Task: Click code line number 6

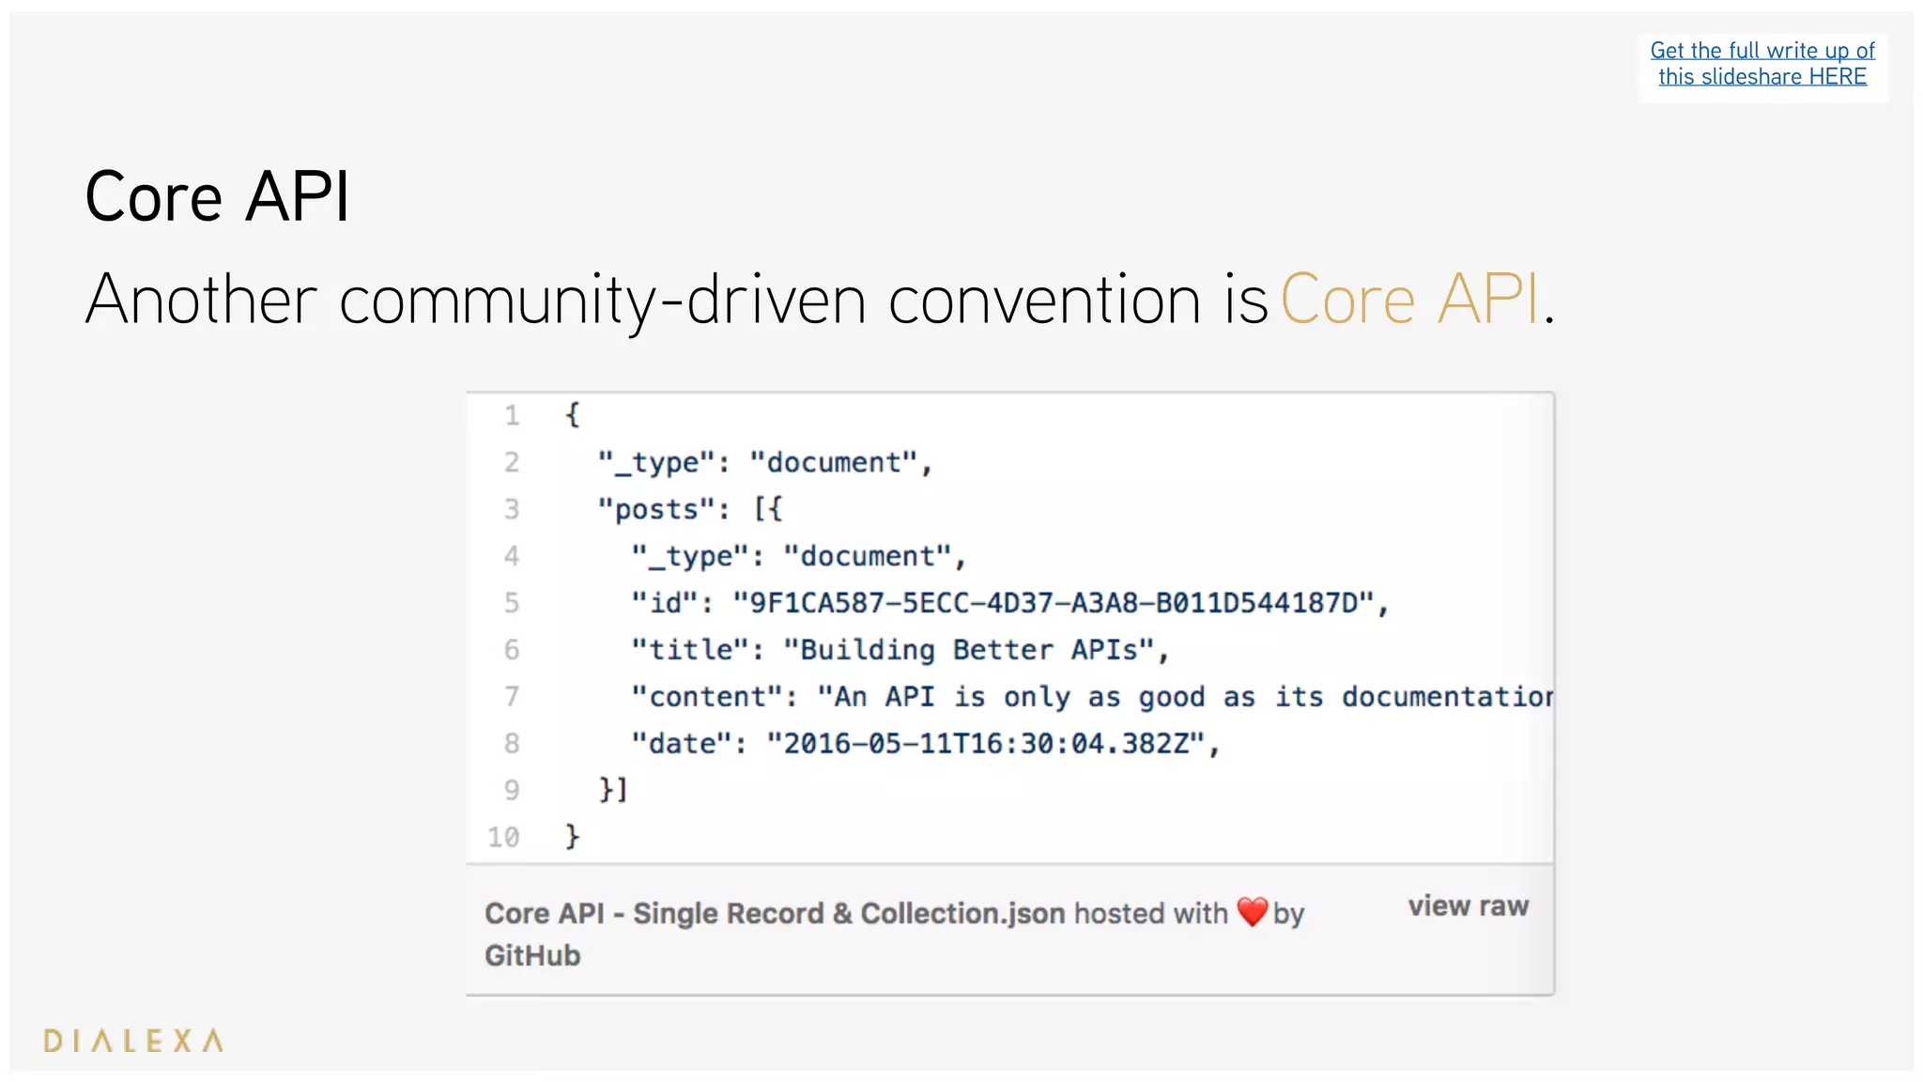Action: tap(512, 650)
